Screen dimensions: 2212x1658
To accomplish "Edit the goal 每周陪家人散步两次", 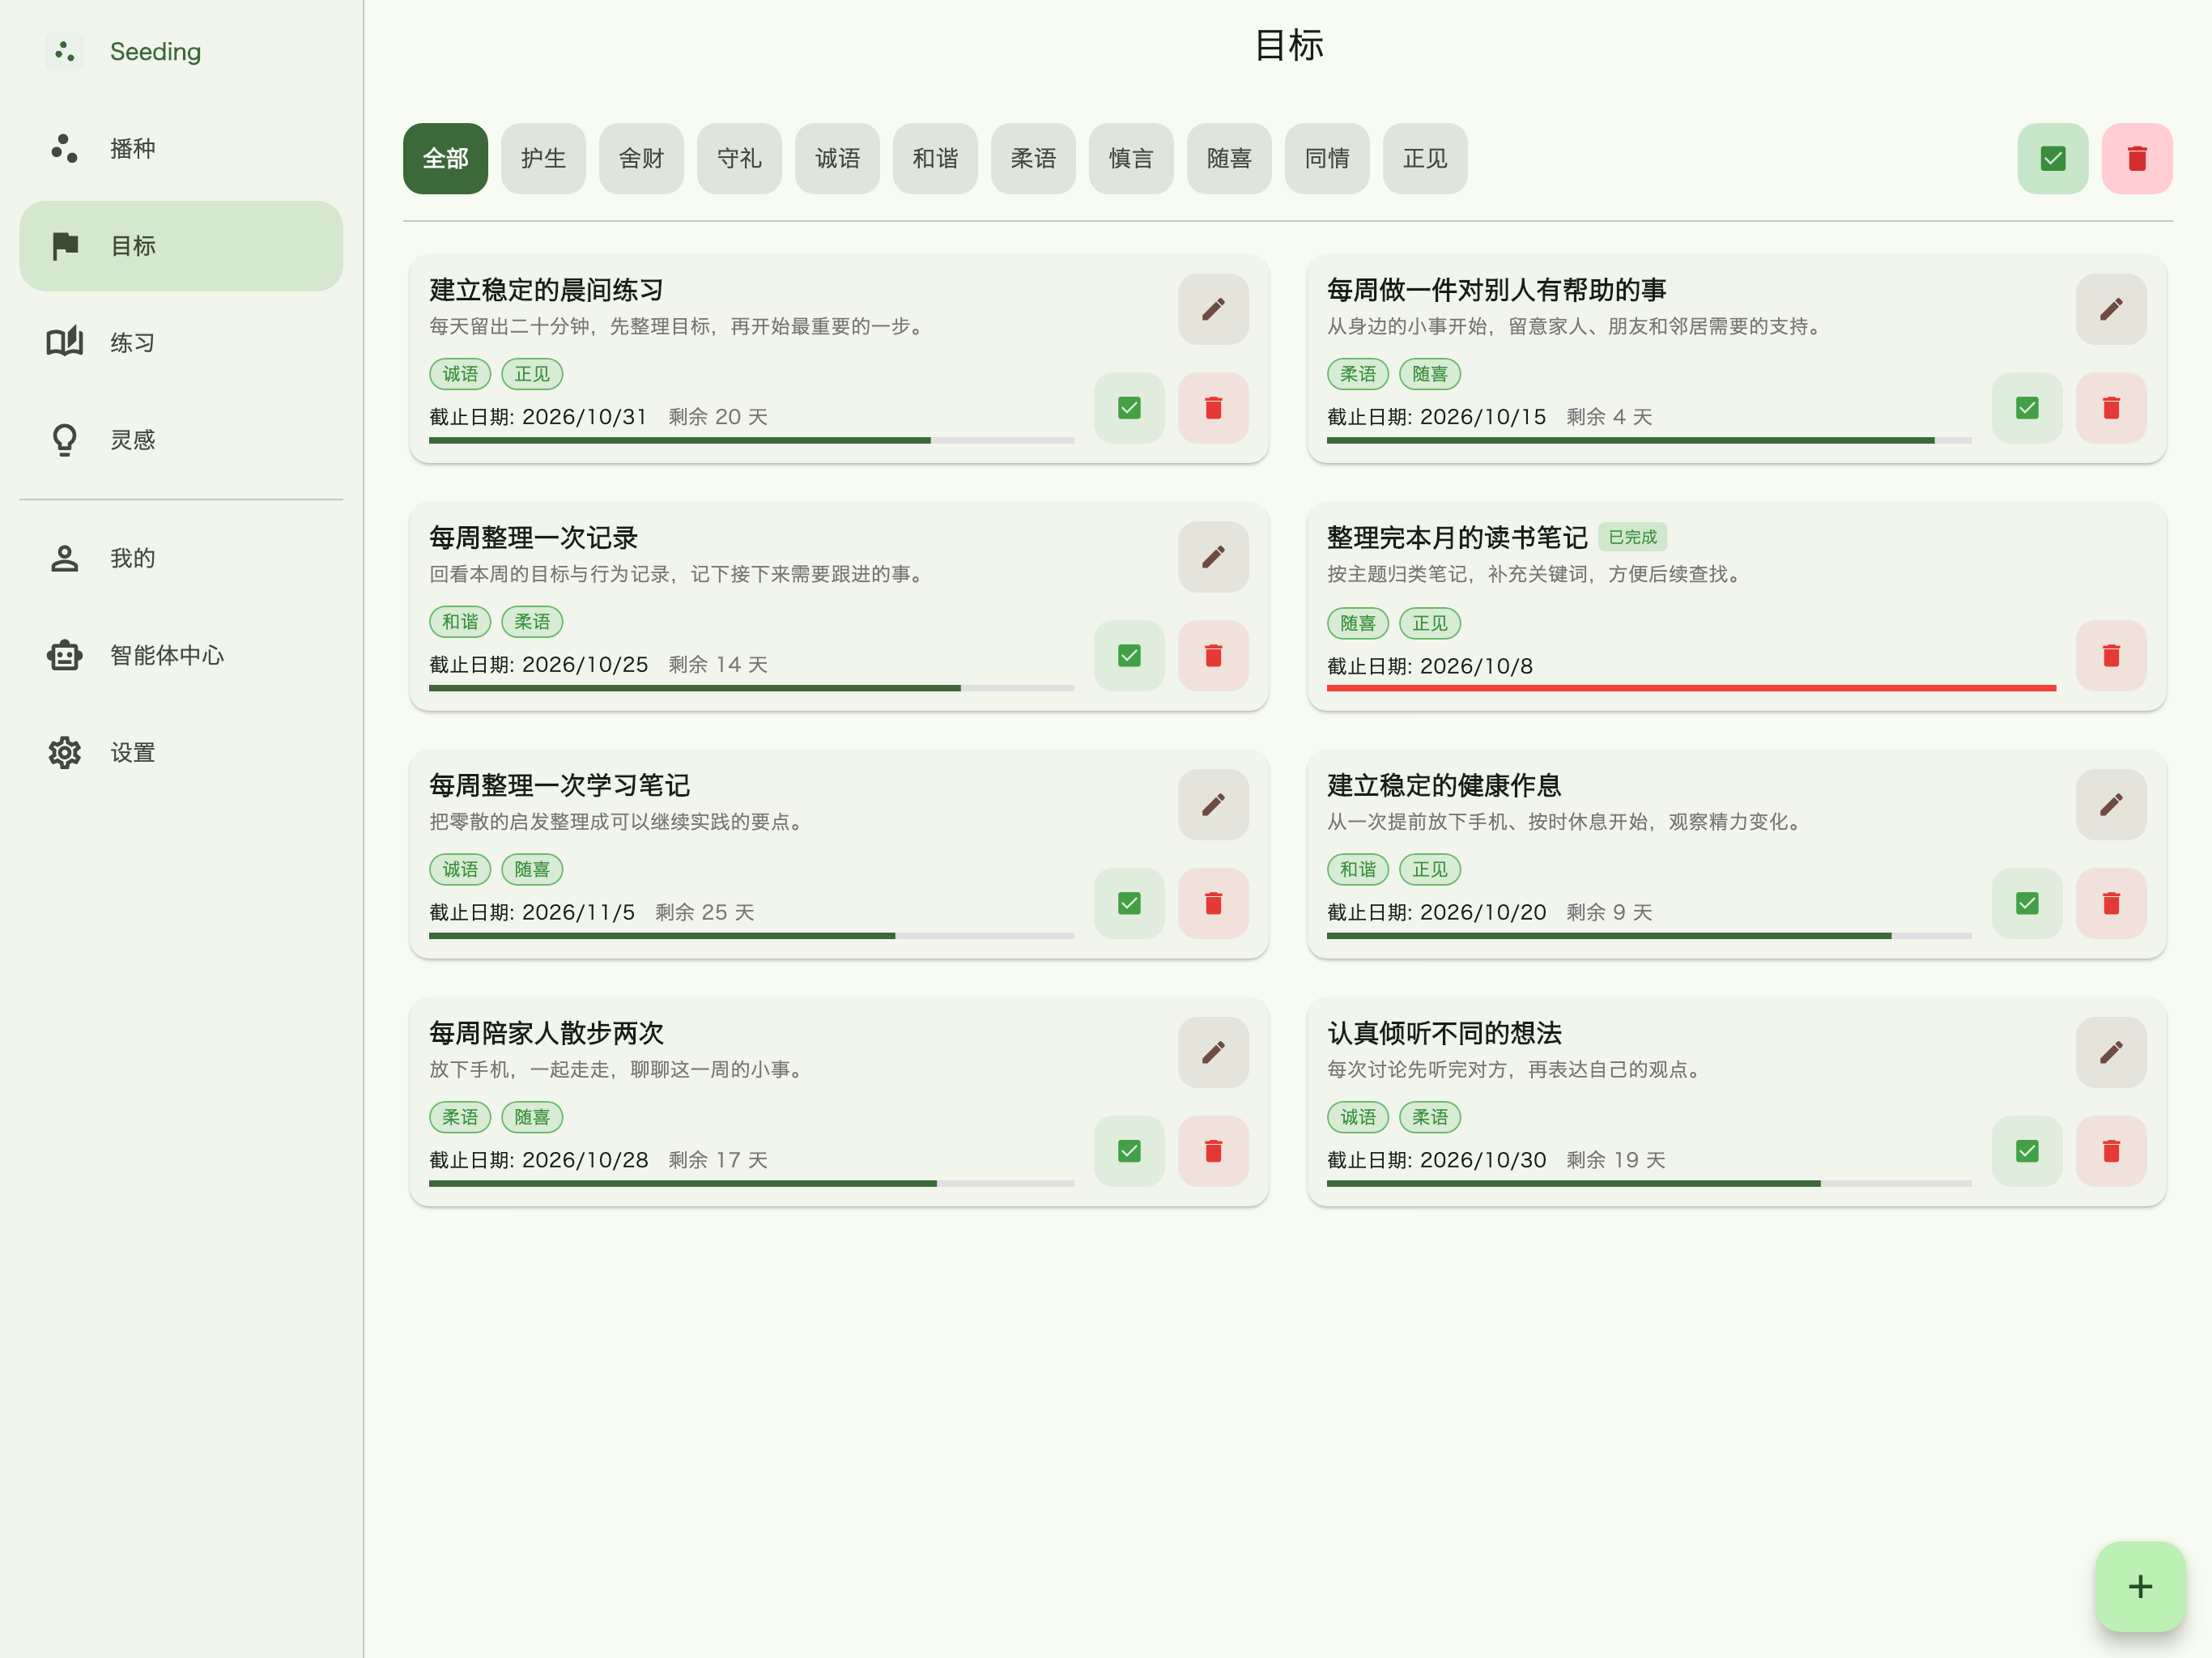I will (x=1212, y=1052).
